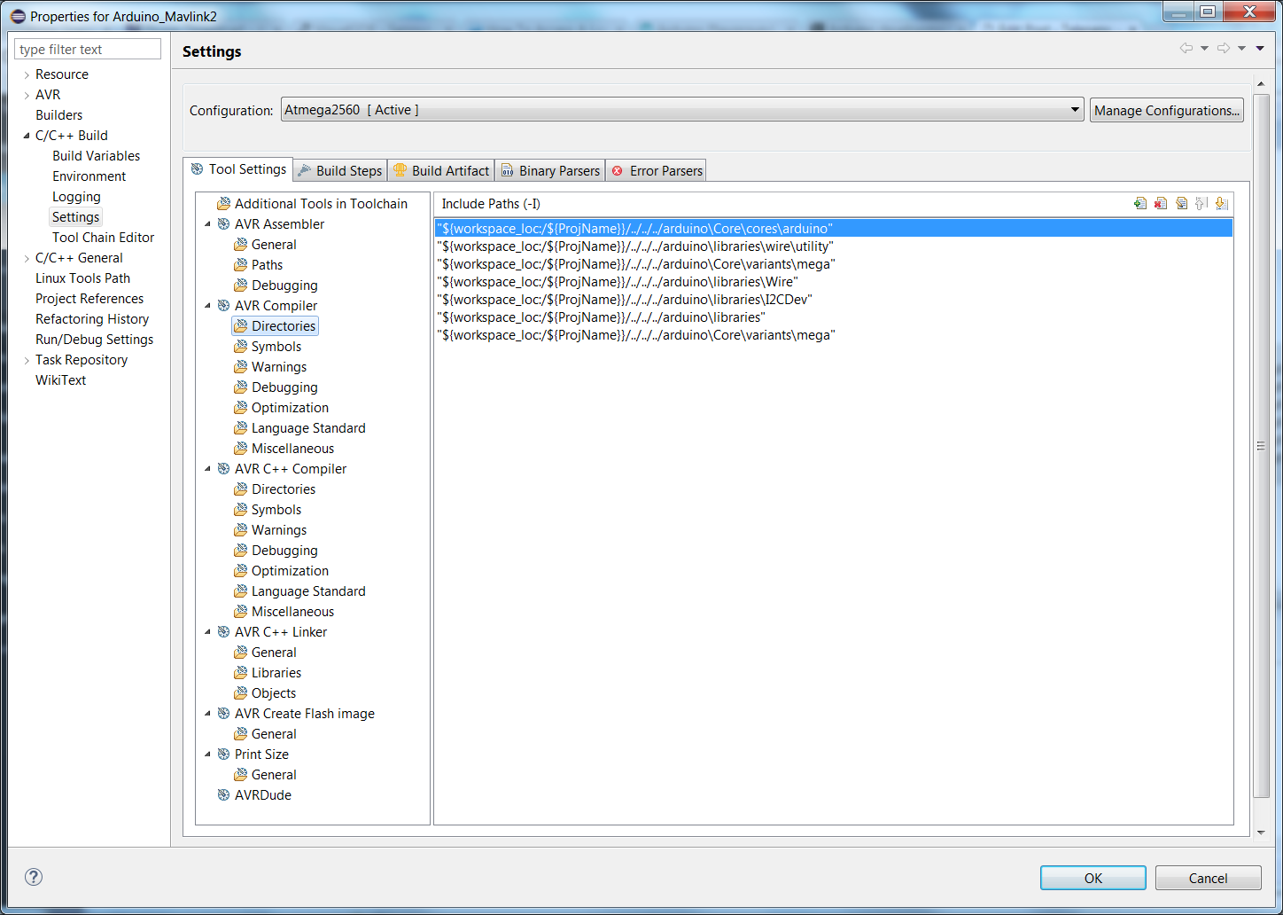Edit the selected include path

pos(1181,204)
